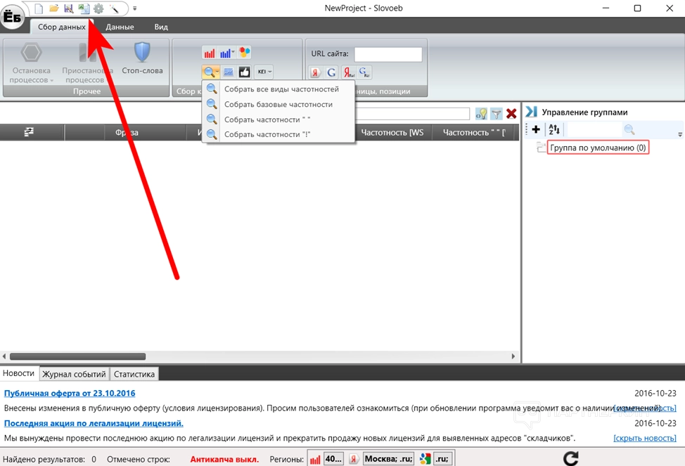This screenshot has width=685, height=466.
Task: Open the Статистика tab
Action: click(134, 374)
